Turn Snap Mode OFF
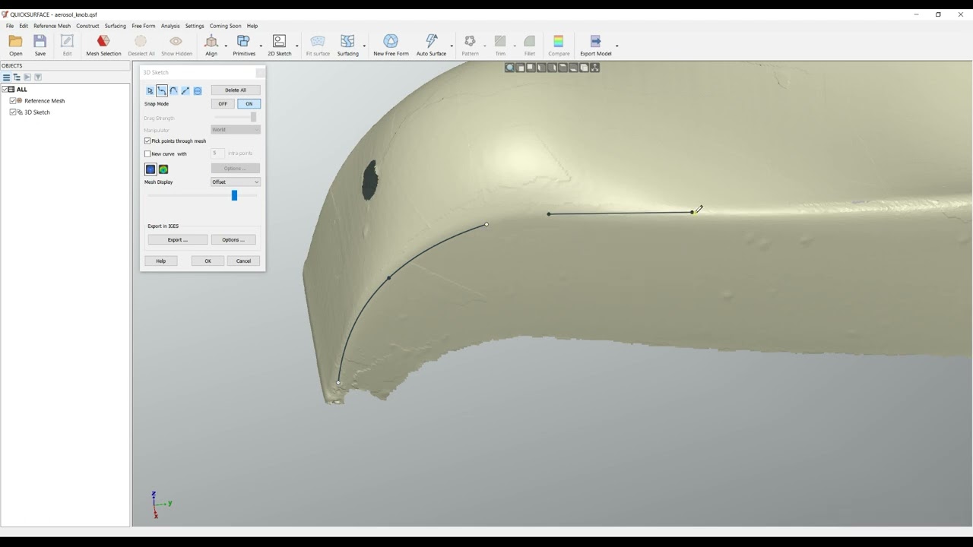This screenshot has height=547, width=973. pyautogui.click(x=223, y=104)
